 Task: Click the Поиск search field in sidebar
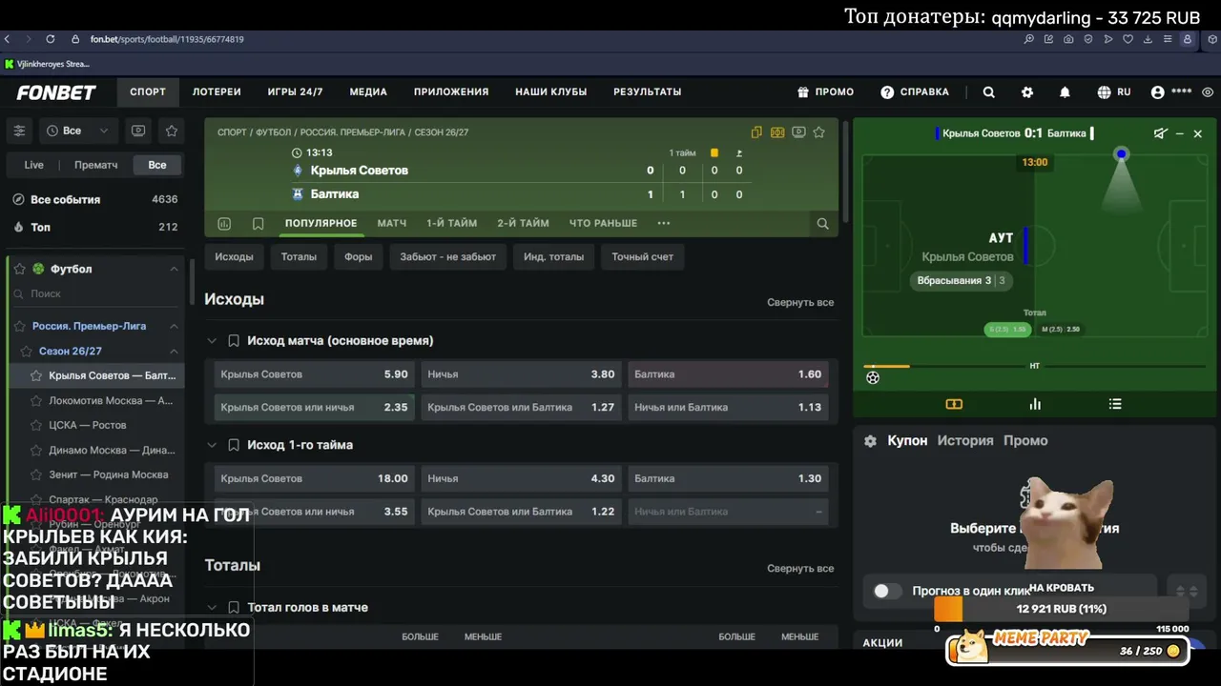[95, 294]
